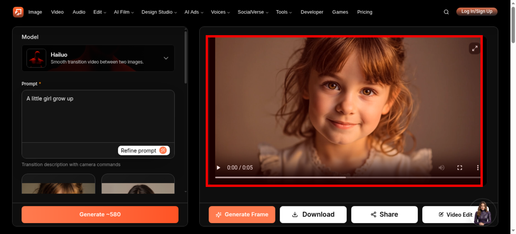Click the Hailuo model thumbnail
The width and height of the screenshot is (516, 234).
(36, 58)
